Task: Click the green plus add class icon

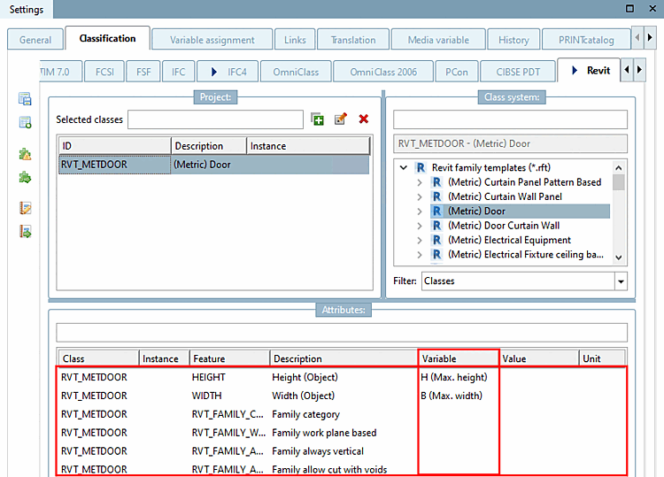Action: pos(318,119)
